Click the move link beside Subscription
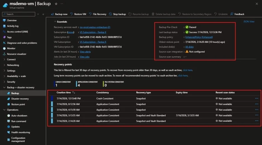This screenshot has width=262, height=145. (71, 32)
